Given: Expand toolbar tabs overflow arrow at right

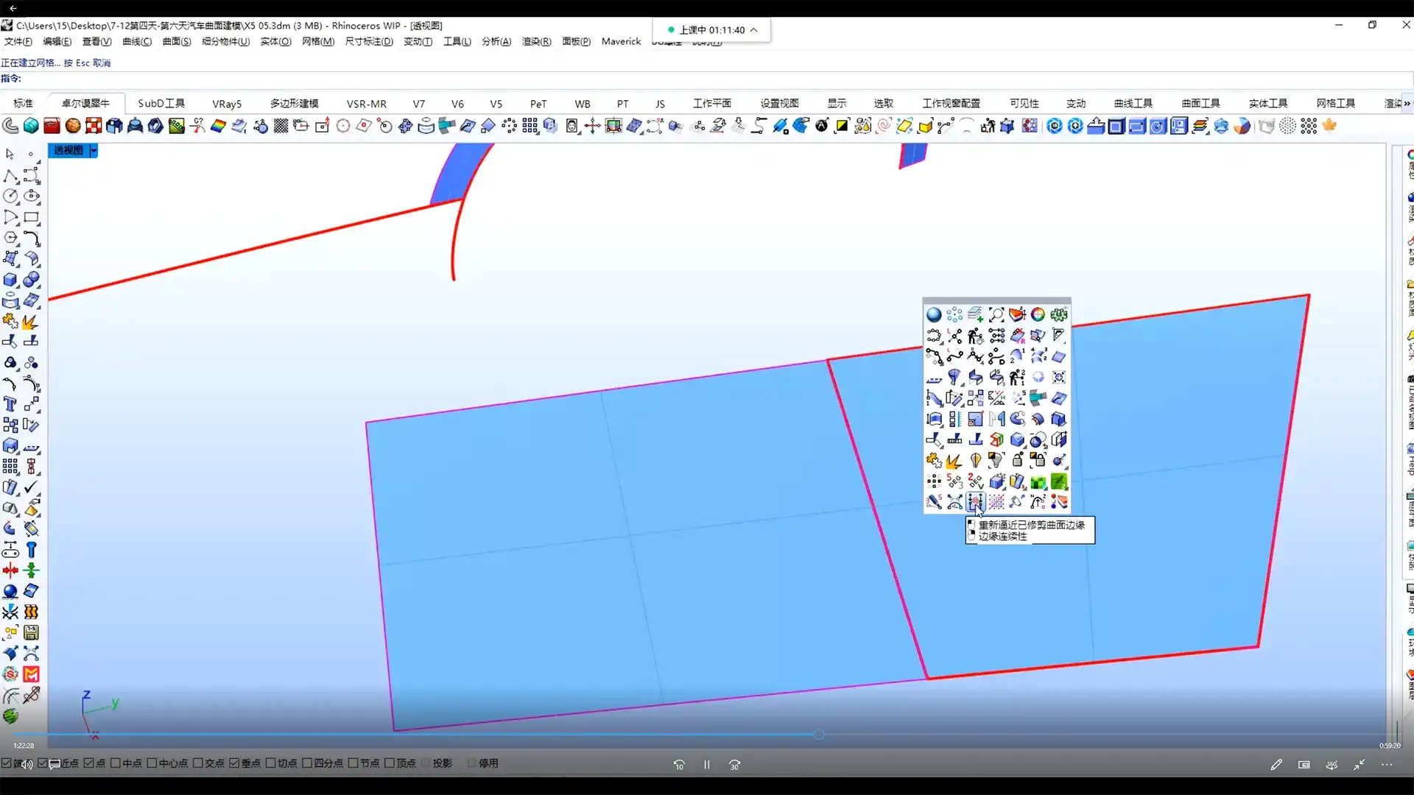Looking at the screenshot, I should click(1407, 104).
